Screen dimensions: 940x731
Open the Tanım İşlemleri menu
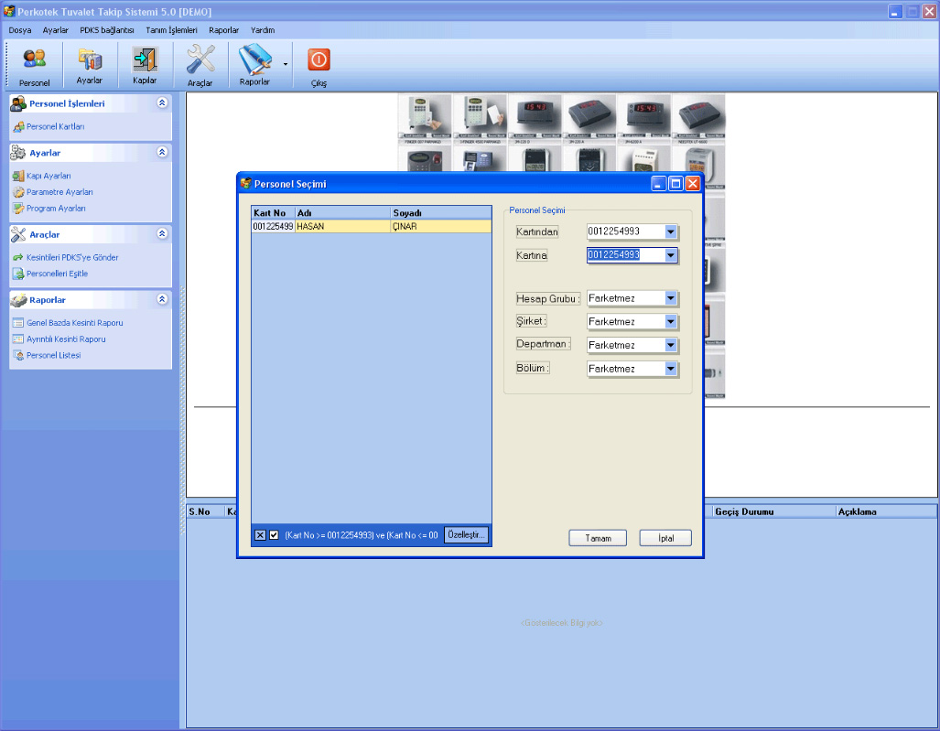171,30
